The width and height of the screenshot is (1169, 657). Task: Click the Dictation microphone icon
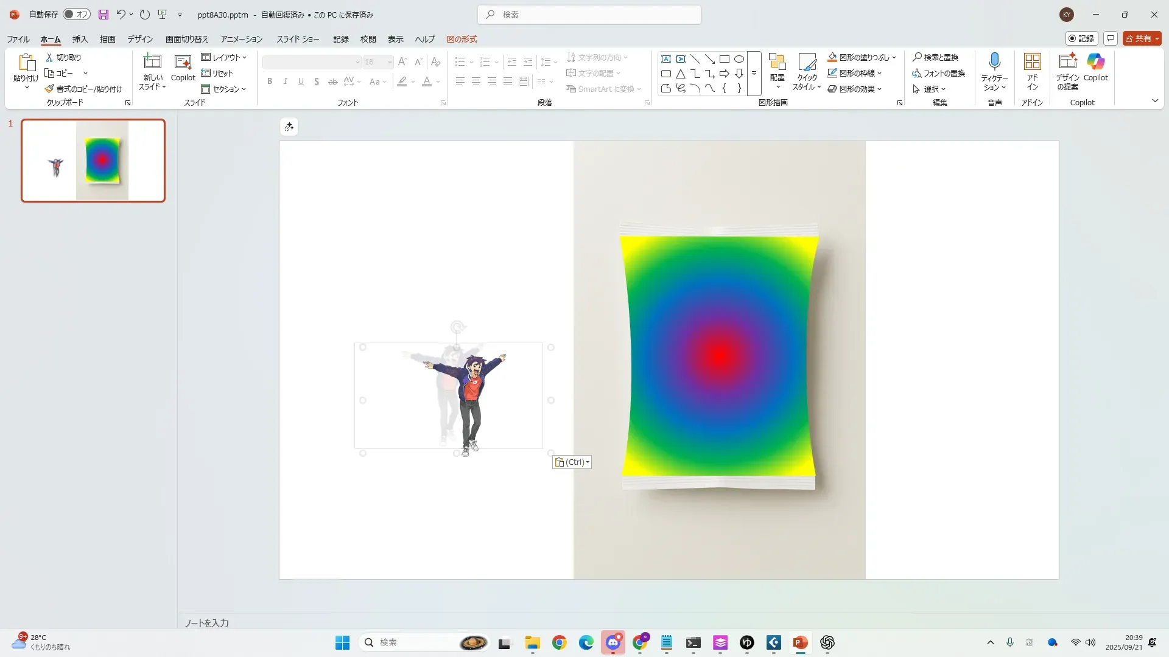click(994, 62)
